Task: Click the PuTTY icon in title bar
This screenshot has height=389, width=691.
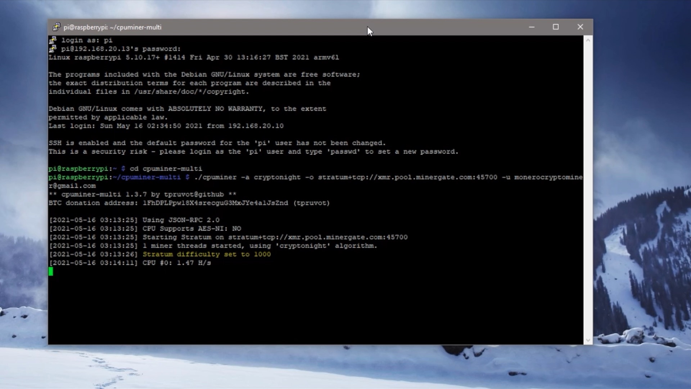Action: click(56, 27)
